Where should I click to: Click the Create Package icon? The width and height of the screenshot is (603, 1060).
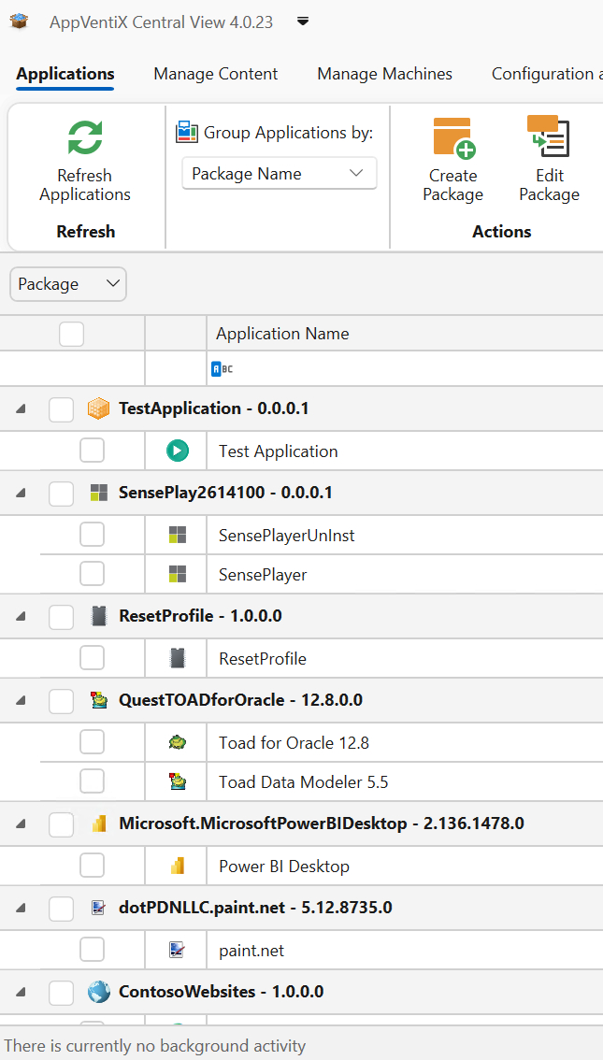(453, 137)
